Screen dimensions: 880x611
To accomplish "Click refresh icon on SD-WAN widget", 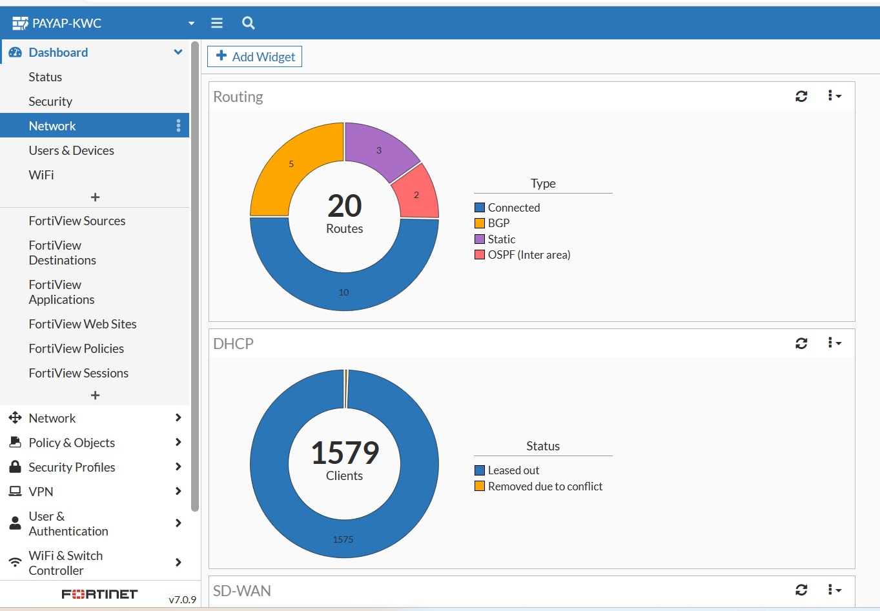I will [x=801, y=590].
